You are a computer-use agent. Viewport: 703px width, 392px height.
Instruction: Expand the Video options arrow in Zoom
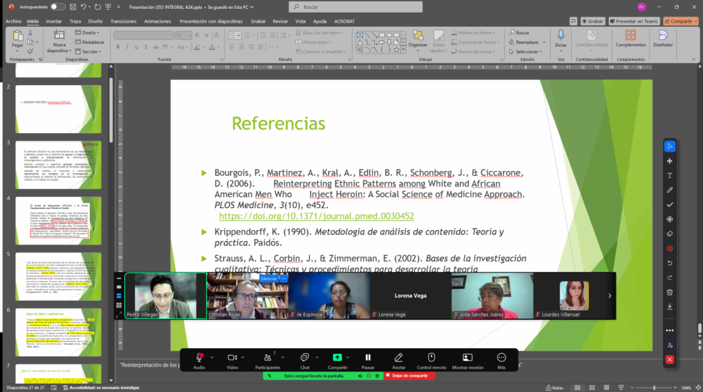point(242,358)
